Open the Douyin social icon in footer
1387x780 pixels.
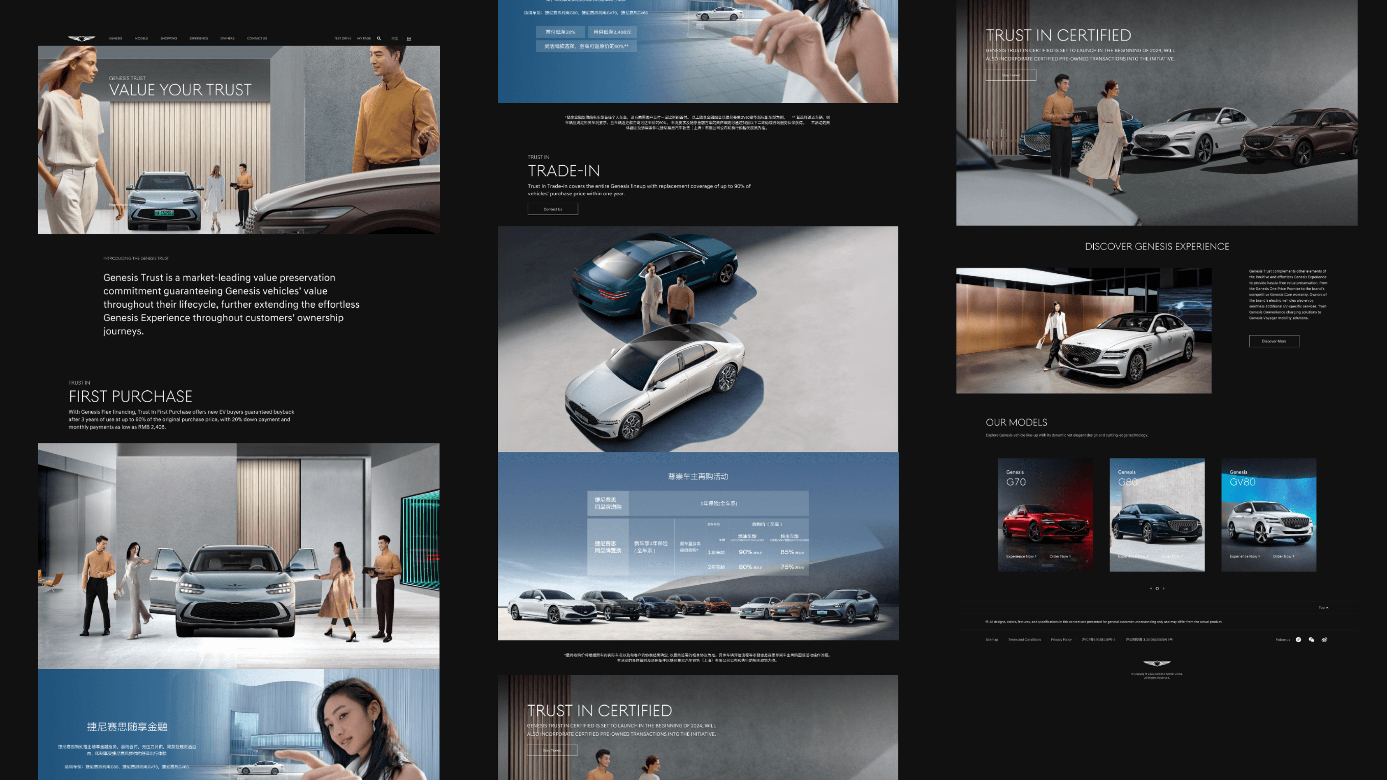pos(1298,640)
